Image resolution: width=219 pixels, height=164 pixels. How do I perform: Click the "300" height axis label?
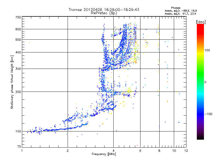tap(18, 69)
